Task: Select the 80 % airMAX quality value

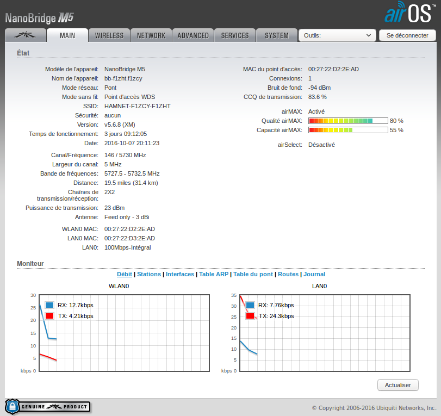Action: click(396, 121)
